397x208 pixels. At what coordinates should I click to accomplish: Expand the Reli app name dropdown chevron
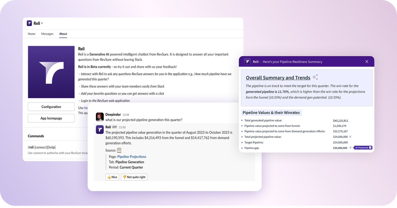coord(42,23)
